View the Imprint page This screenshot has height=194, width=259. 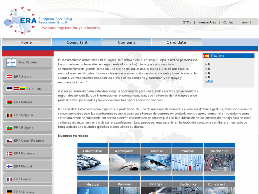click(246, 22)
